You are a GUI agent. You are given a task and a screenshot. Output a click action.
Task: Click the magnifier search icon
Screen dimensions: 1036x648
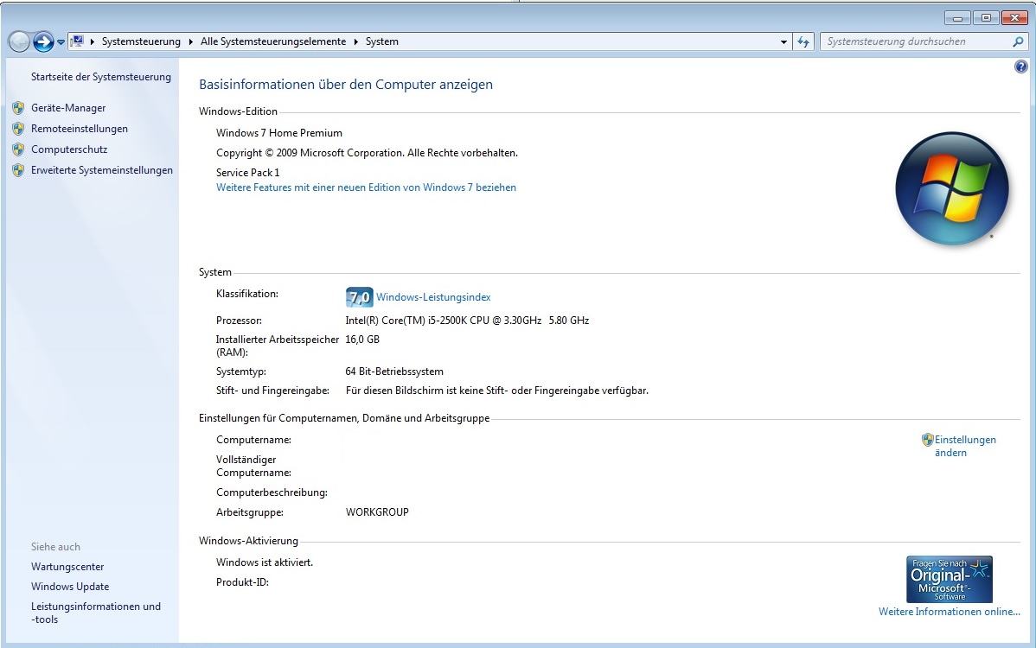(1018, 41)
